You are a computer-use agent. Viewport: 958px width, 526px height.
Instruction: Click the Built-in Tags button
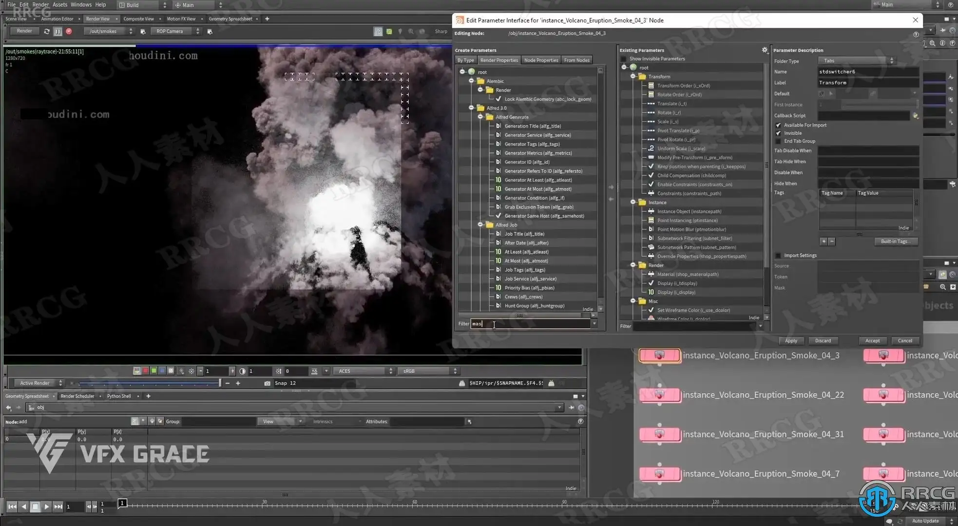click(895, 242)
